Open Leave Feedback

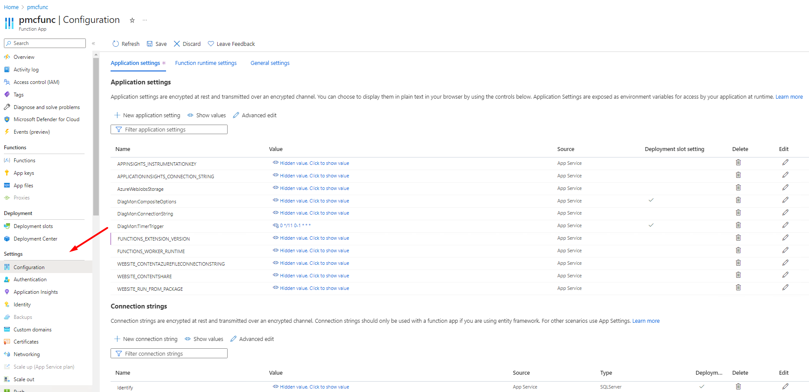coord(231,44)
